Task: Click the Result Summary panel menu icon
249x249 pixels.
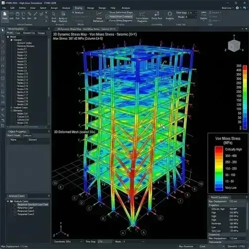Action: pos(247,197)
